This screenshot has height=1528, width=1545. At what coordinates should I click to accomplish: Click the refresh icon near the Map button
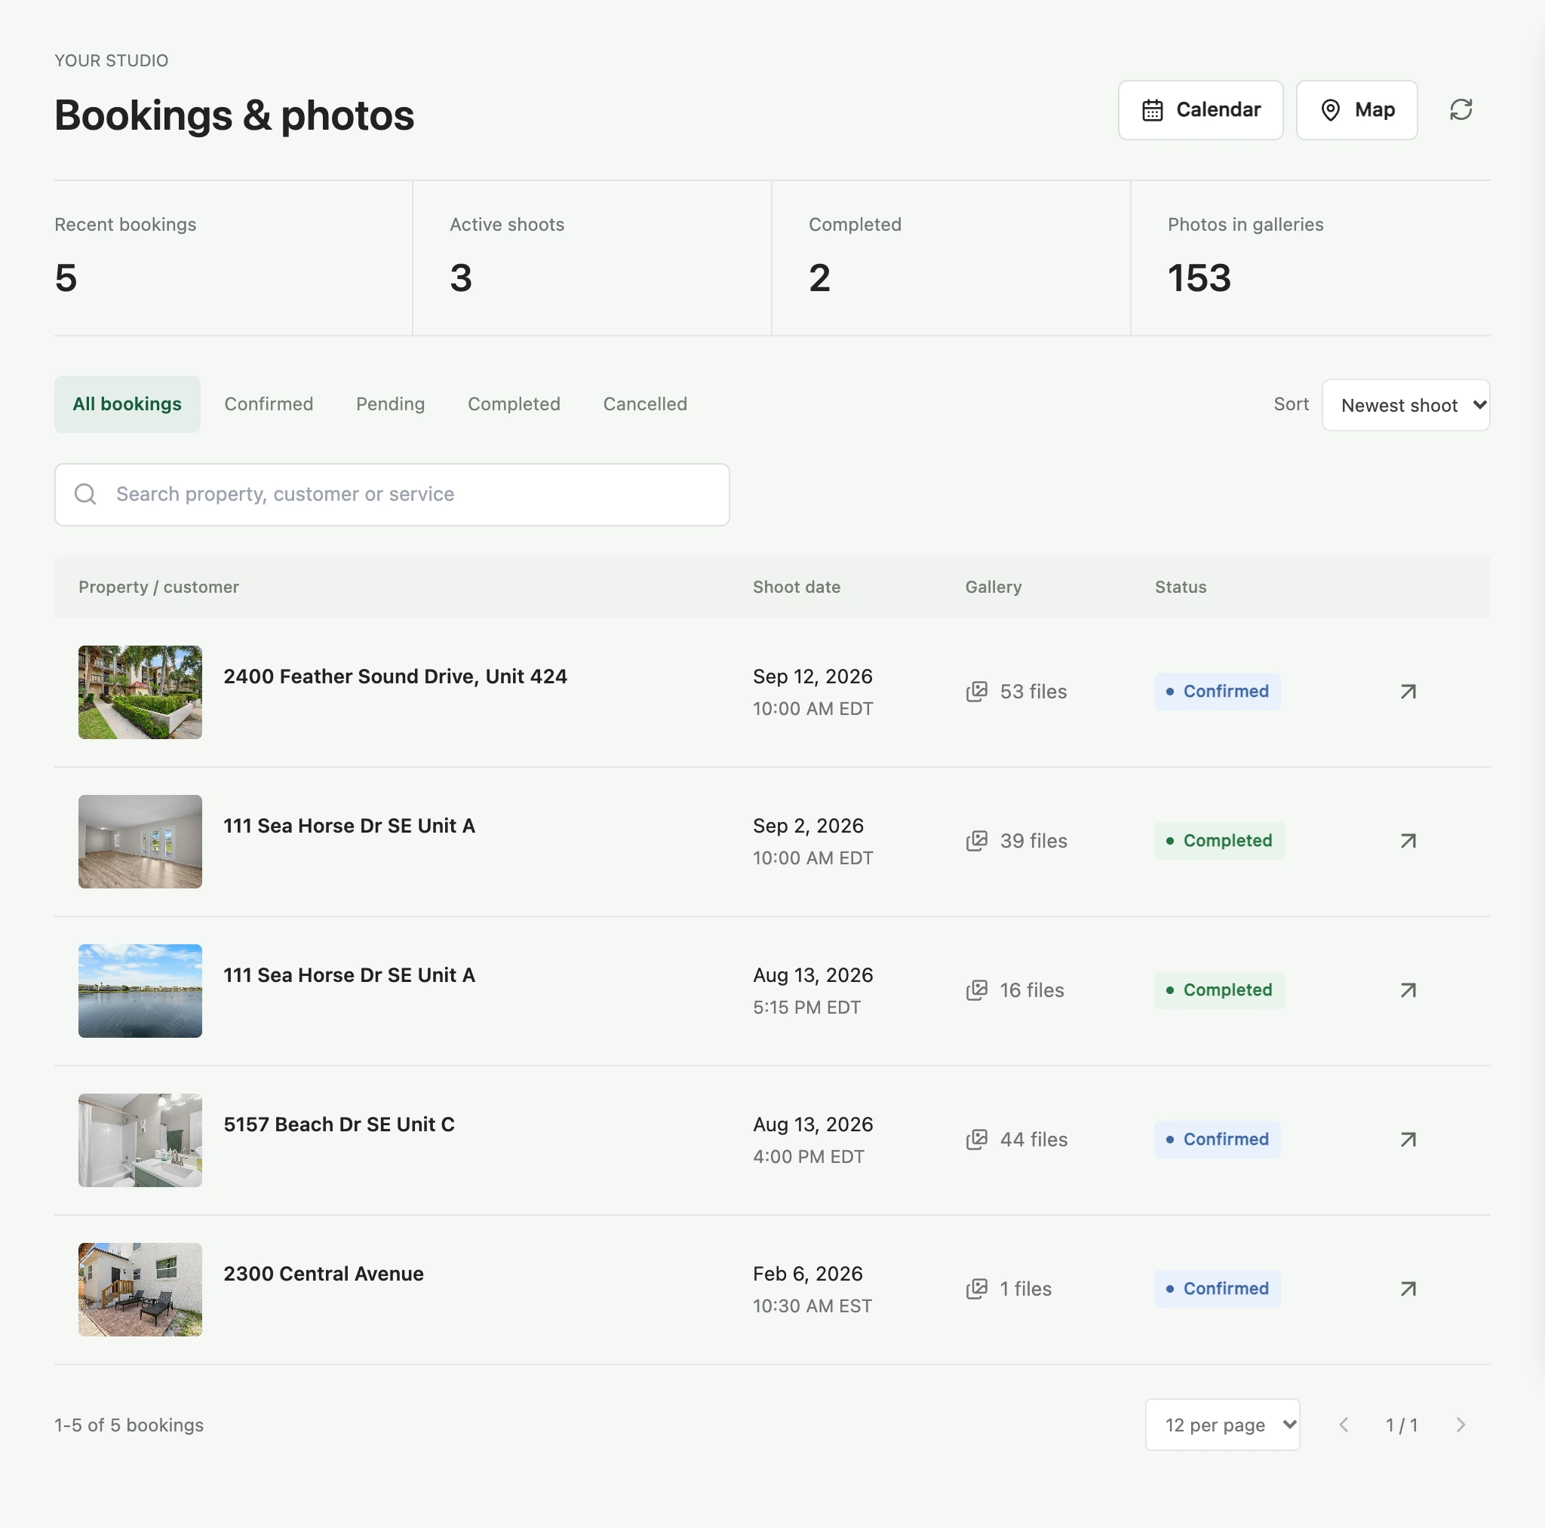tap(1461, 109)
